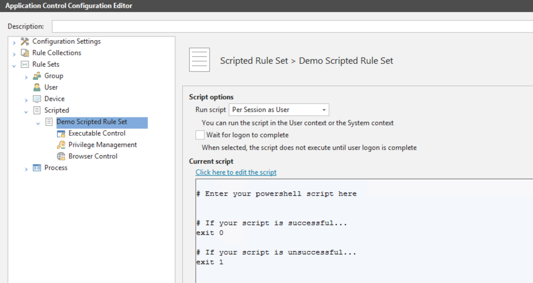Click the Rule Collections icon
Image resolution: width=533 pixels, height=283 pixels.
tap(25, 53)
